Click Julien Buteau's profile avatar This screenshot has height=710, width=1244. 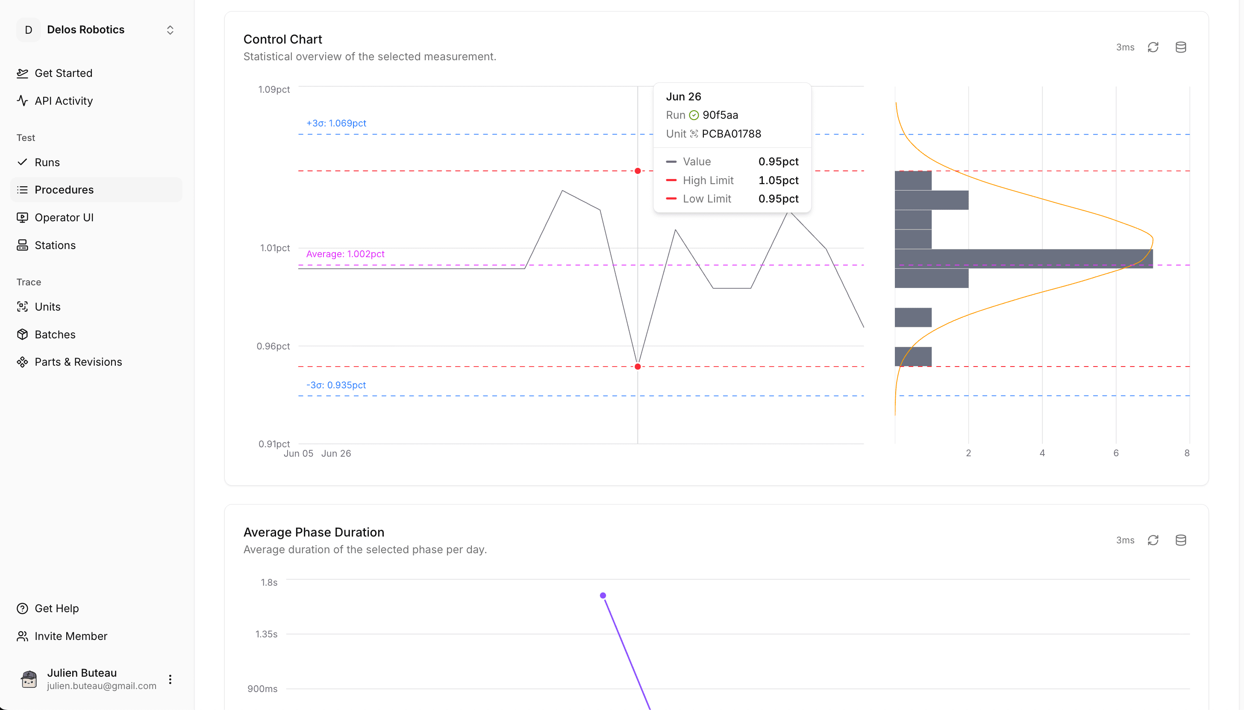[x=29, y=678]
